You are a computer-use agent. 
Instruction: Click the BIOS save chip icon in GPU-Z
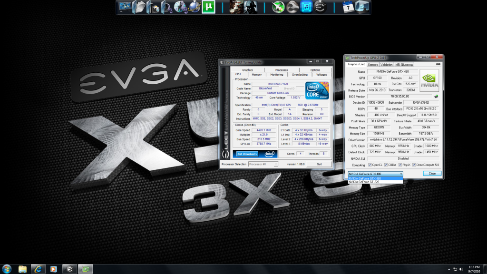click(436, 96)
